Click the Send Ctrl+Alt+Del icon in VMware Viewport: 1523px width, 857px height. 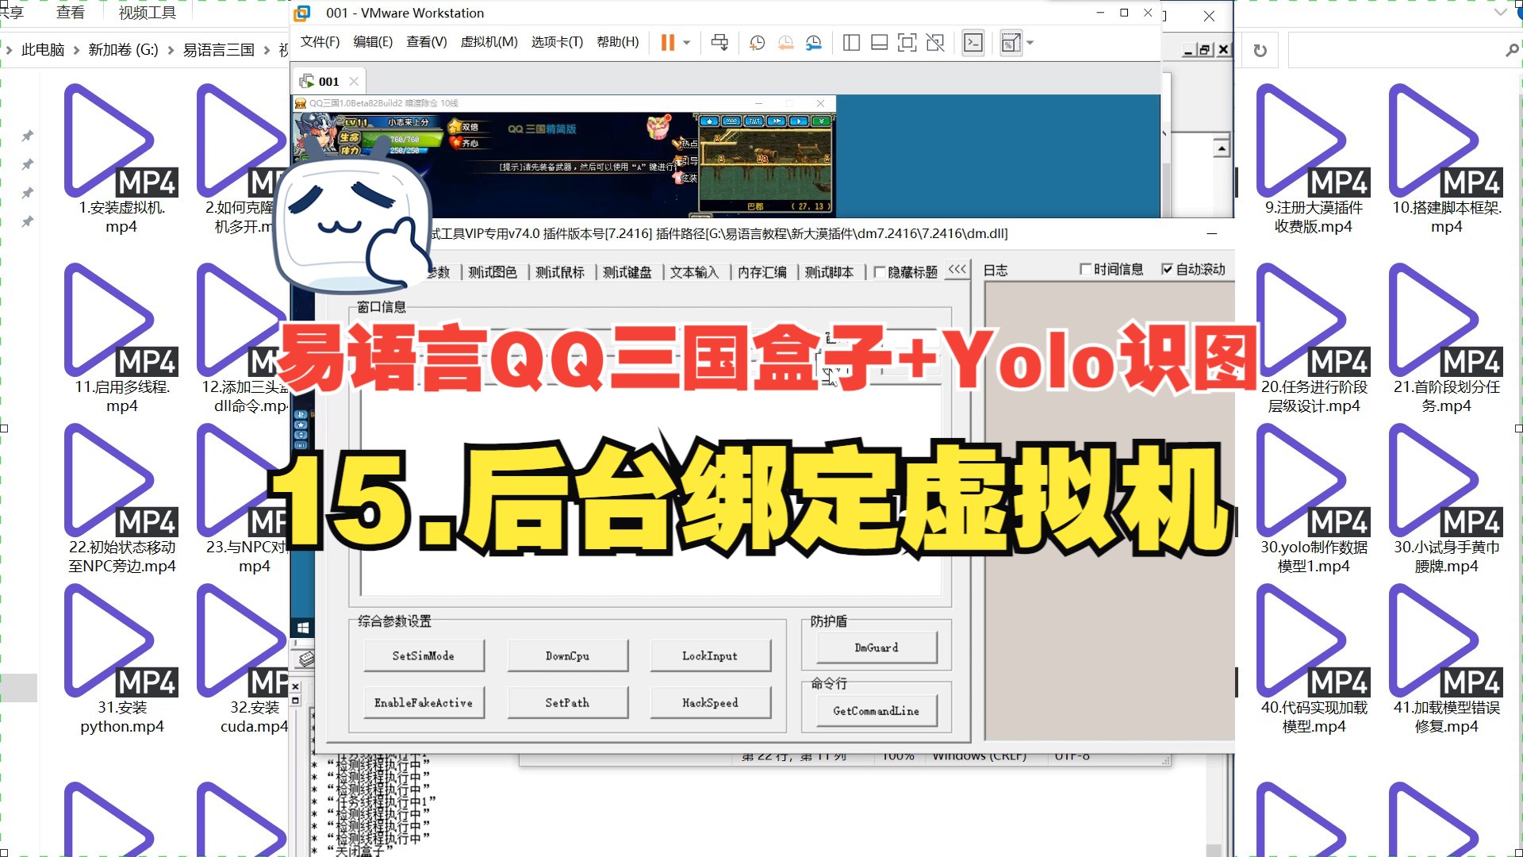tap(719, 42)
